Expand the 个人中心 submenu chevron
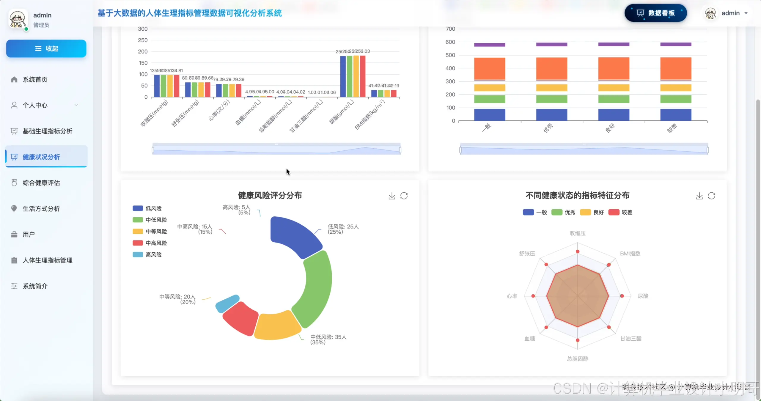The height and width of the screenshot is (401, 761). pyautogui.click(x=76, y=105)
